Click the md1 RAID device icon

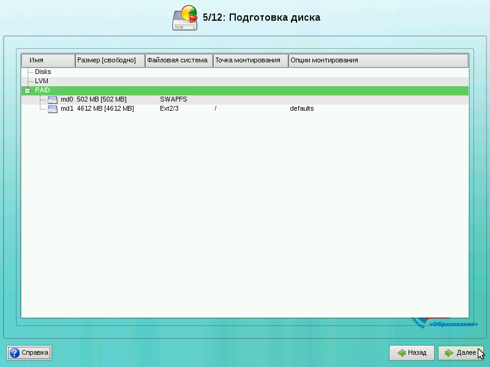[53, 109]
